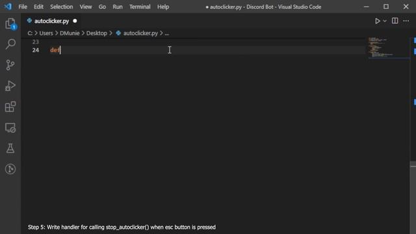Open the Remote Explorer icon

10,127
